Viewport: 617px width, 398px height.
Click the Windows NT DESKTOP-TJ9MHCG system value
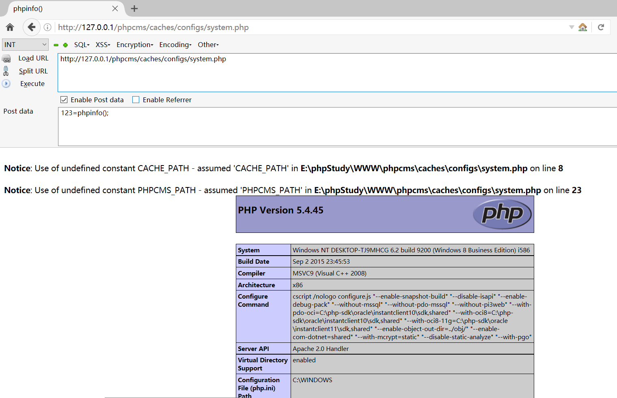coord(411,250)
